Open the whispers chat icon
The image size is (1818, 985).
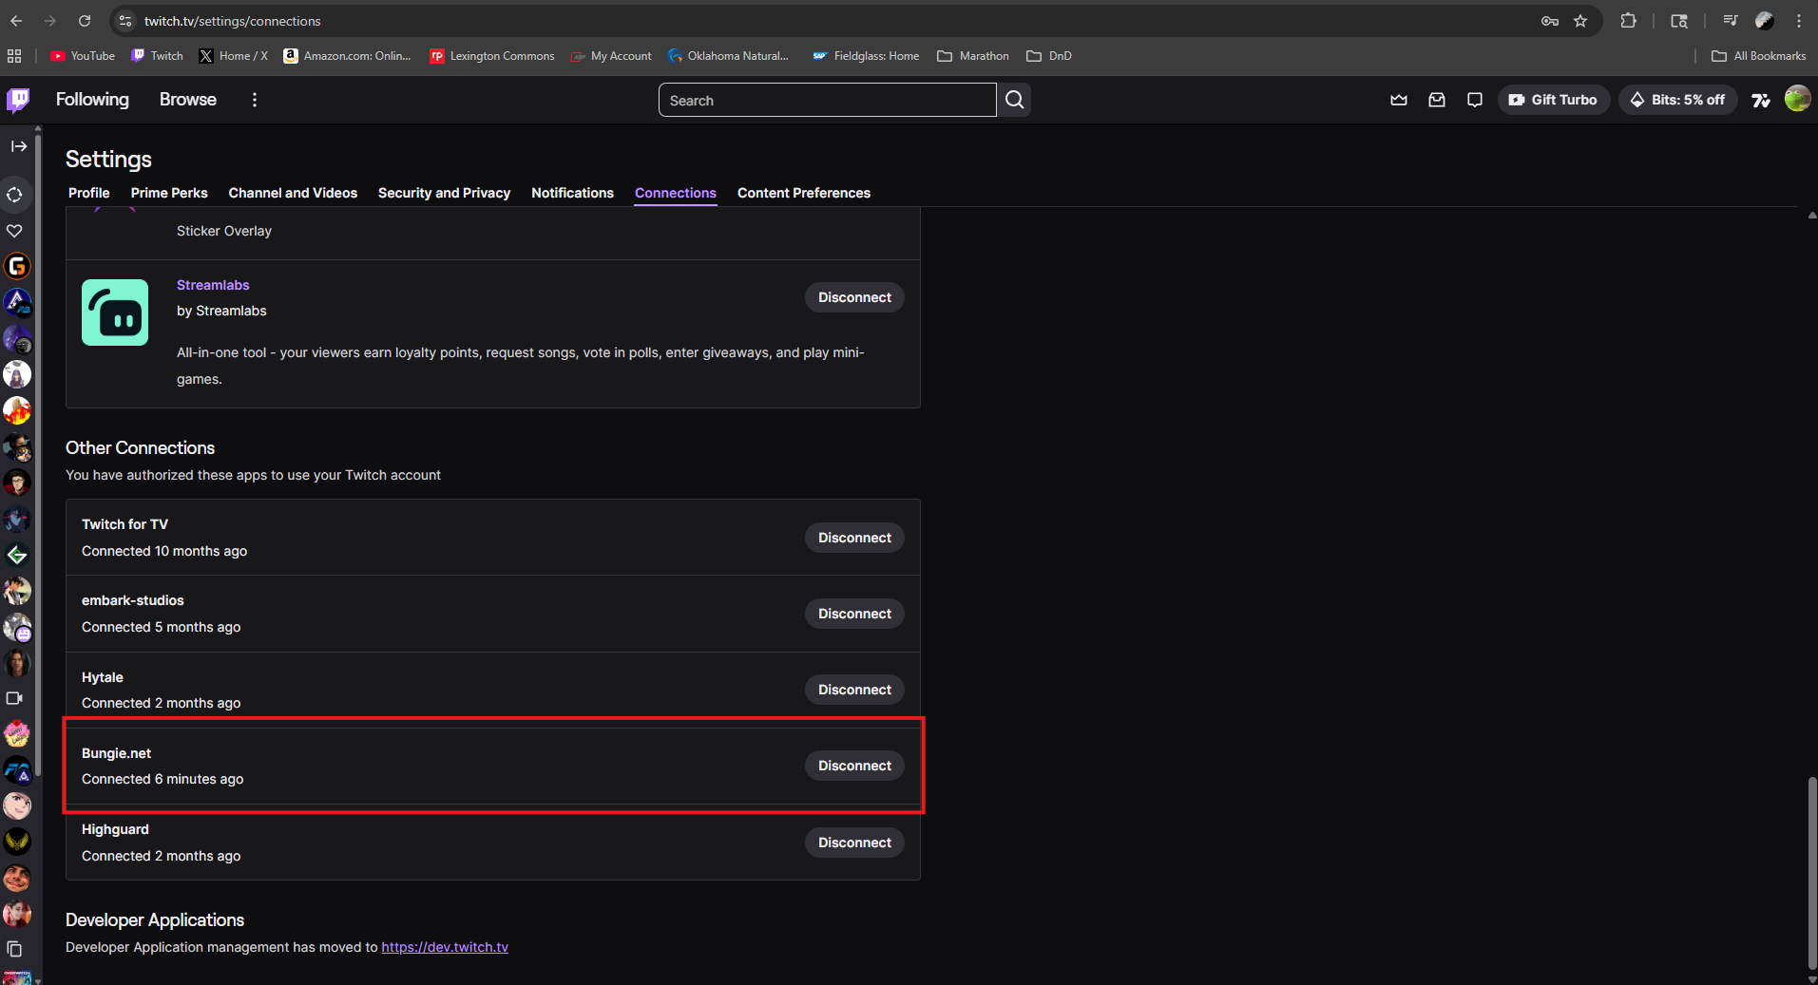coord(1474,100)
